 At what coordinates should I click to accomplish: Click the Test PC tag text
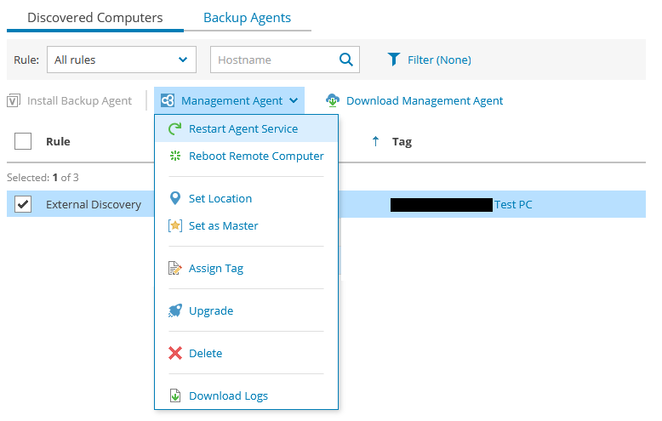point(513,205)
